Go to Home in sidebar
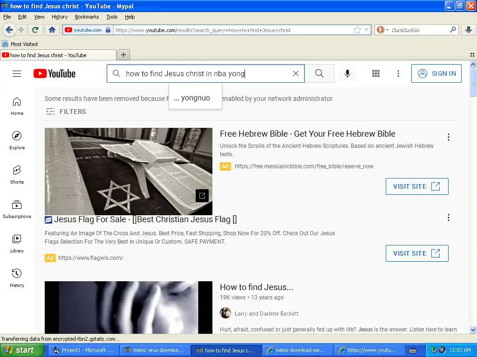This screenshot has width=477, height=357. (x=17, y=106)
